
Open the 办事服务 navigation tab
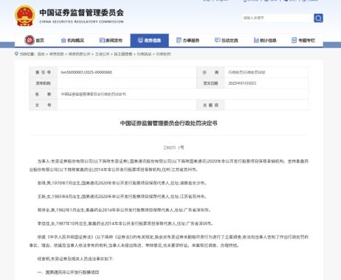[x=188, y=41]
